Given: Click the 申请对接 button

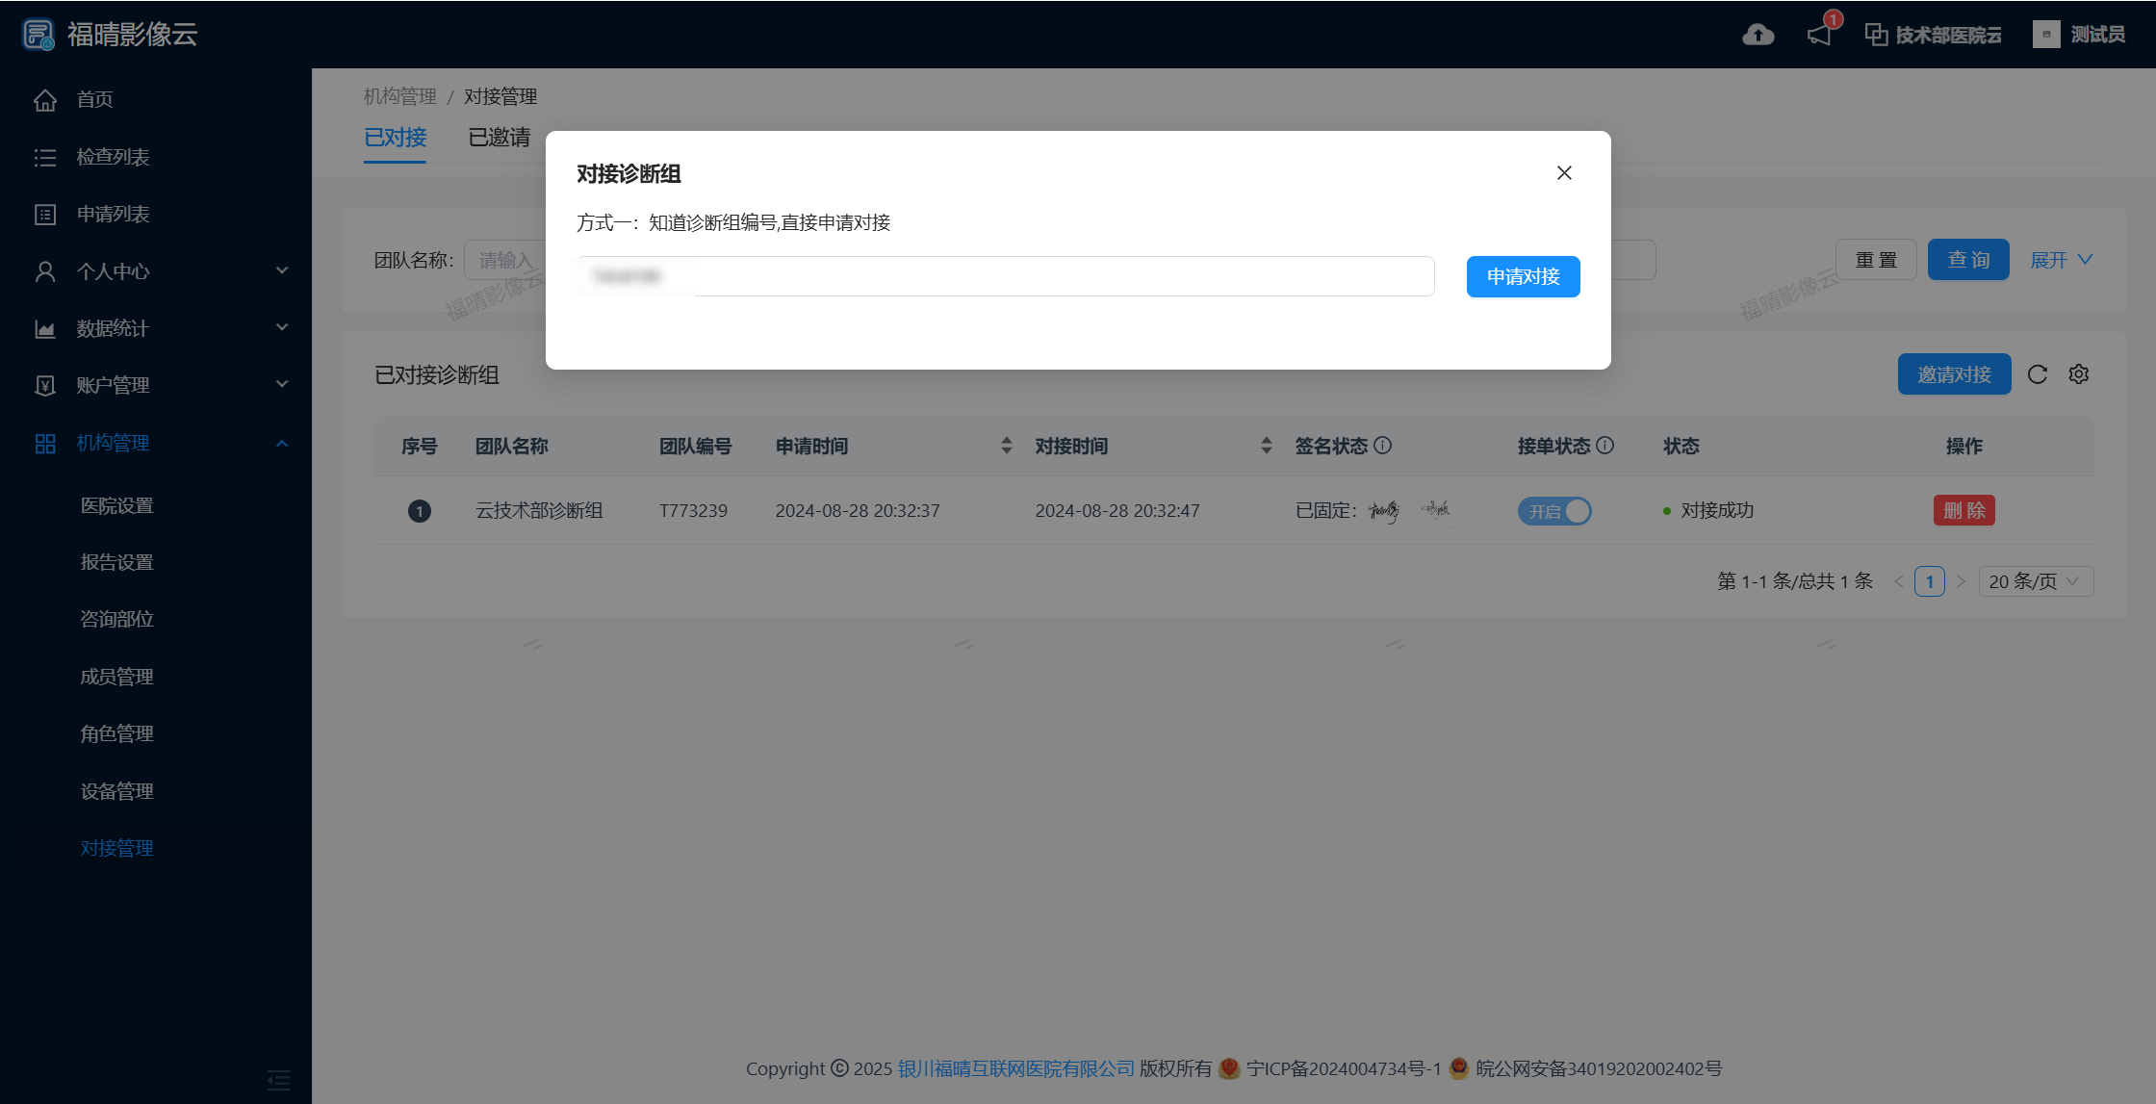Looking at the screenshot, I should click(1523, 277).
